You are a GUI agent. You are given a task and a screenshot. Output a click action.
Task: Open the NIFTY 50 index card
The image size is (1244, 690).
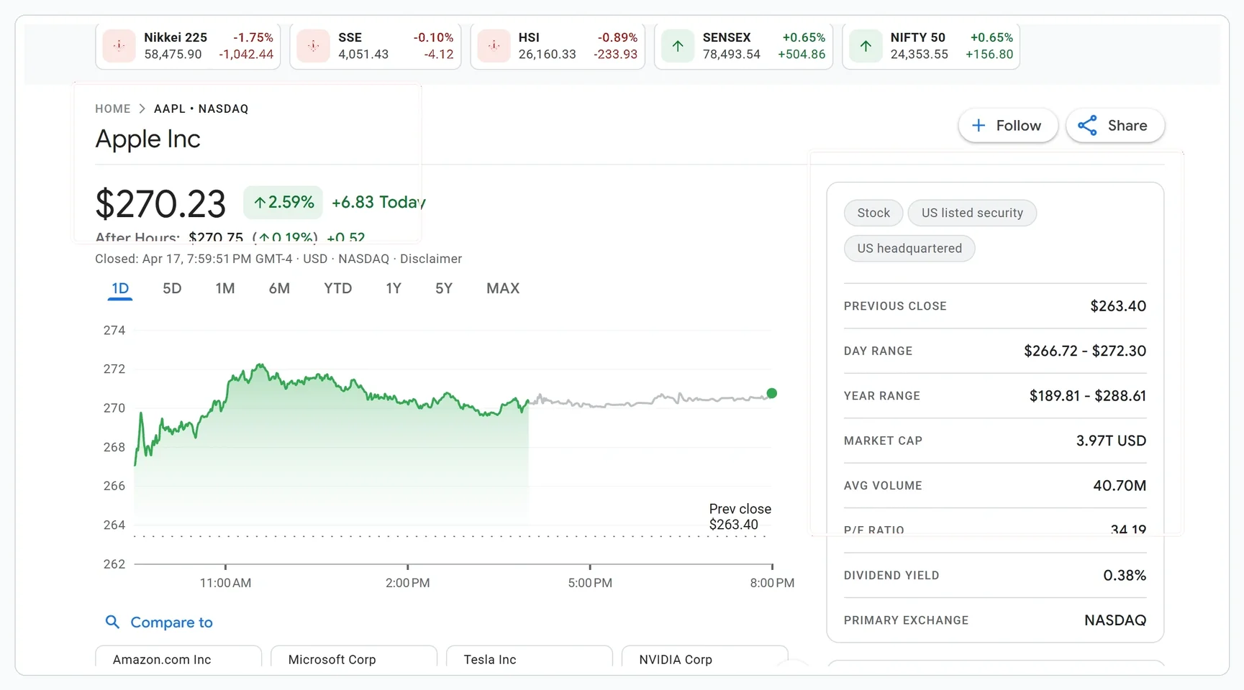(x=931, y=46)
